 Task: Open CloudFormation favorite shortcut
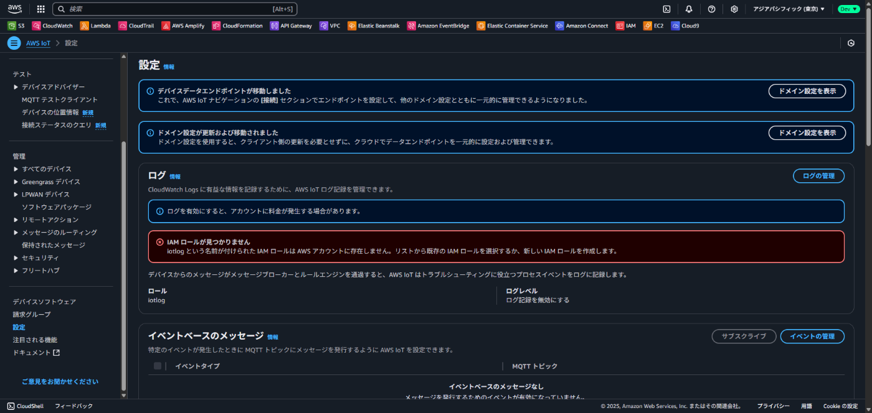pyautogui.click(x=237, y=26)
